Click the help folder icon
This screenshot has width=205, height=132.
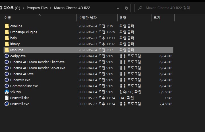[x=7, y=38]
